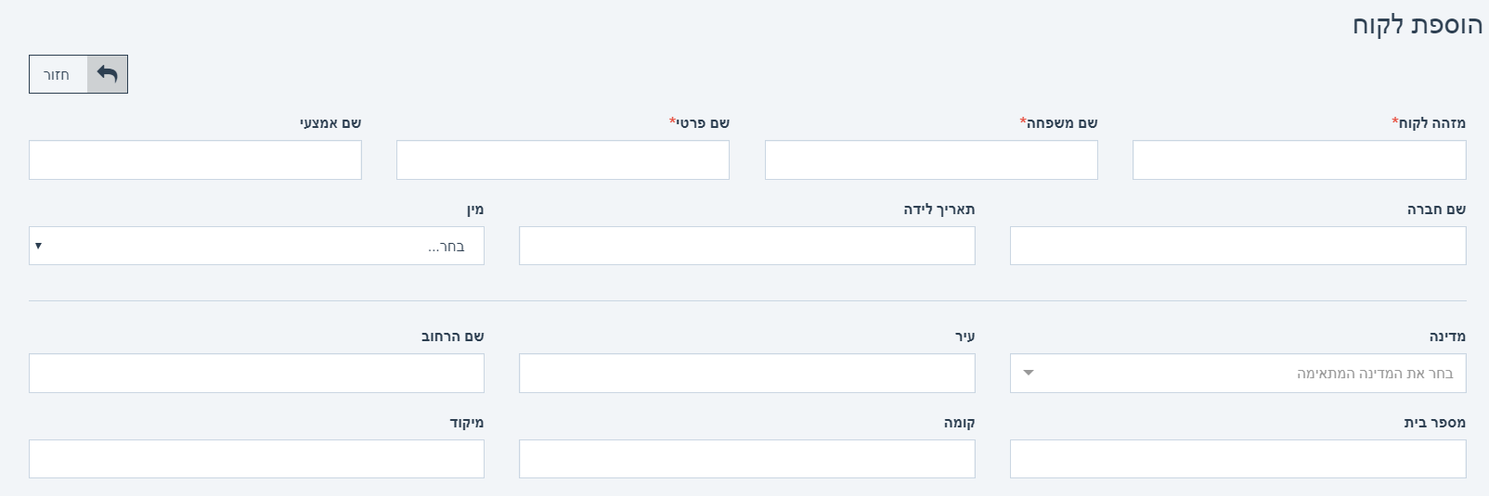Focus the מזהה לקוח input field
The width and height of the screenshot is (1489, 496).
coord(1299,160)
